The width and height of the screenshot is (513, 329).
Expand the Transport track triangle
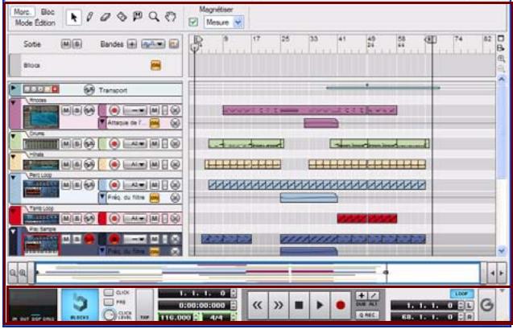point(14,88)
